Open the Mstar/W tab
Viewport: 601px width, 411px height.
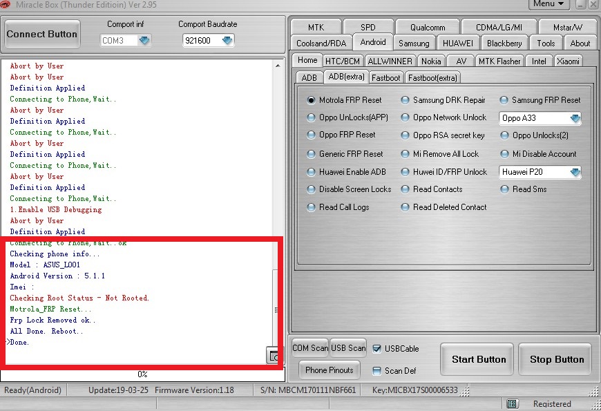point(568,27)
